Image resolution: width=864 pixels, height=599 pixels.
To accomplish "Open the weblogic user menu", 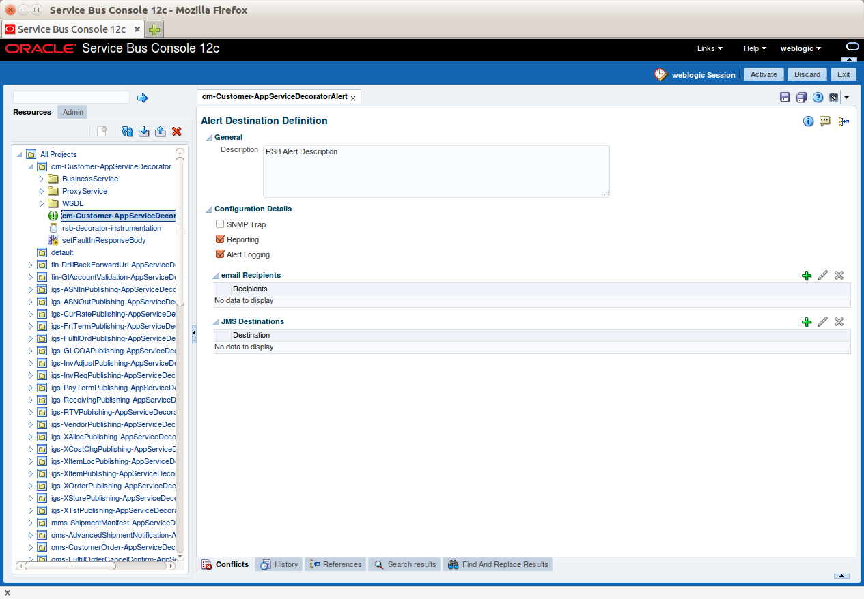I will click(x=800, y=48).
